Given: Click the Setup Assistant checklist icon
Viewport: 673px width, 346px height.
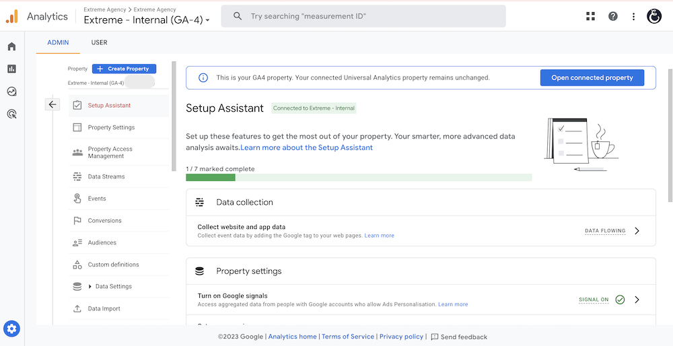Looking at the screenshot, I should (77, 105).
